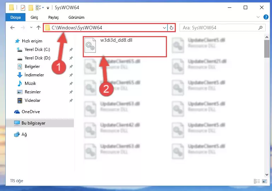Viewport: 272px width, 191px height.
Task: Click the pin icon next to Videolar
Action: pyautogui.click(x=71, y=100)
